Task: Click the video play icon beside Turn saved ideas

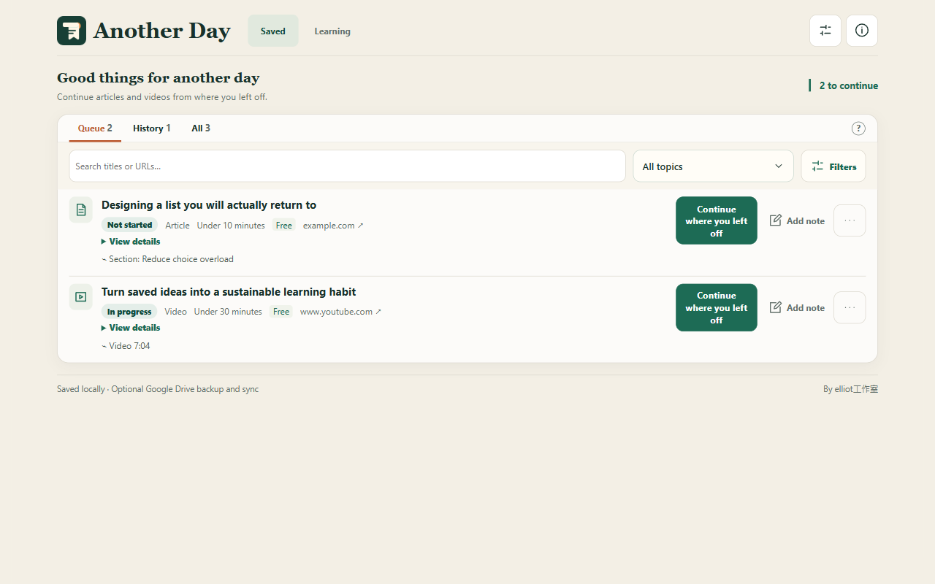Action: [x=81, y=296]
